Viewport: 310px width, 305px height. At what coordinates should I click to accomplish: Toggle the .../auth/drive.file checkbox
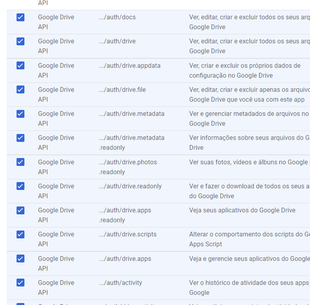pyautogui.click(x=20, y=89)
